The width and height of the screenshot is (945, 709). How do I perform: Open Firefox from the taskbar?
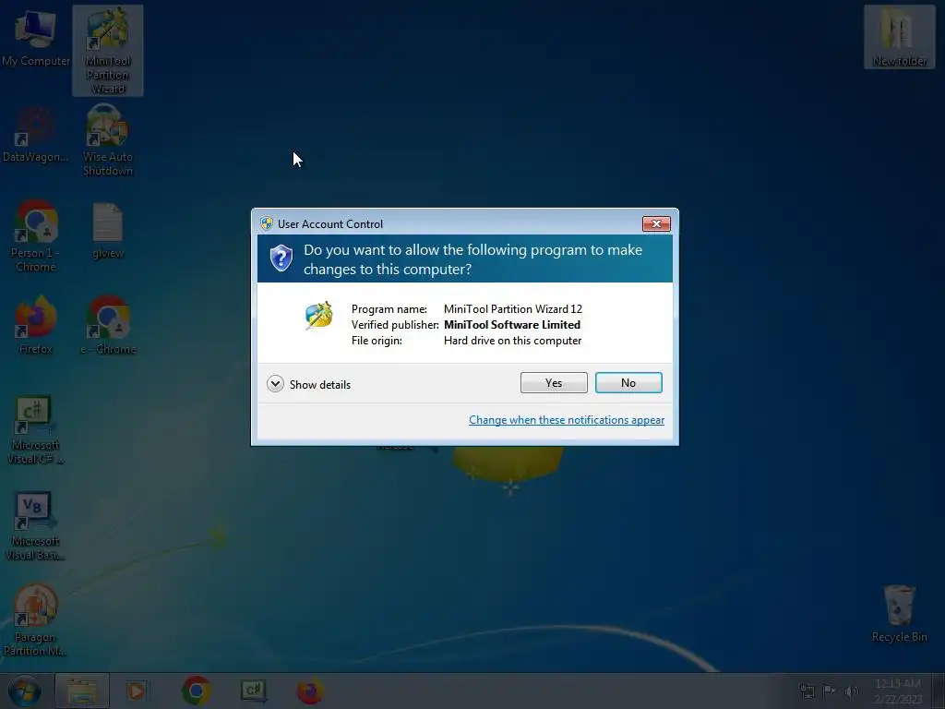[310, 691]
